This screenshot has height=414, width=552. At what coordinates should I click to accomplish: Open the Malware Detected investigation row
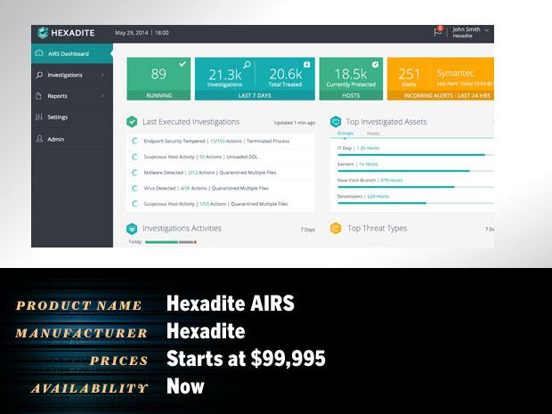tap(221, 173)
